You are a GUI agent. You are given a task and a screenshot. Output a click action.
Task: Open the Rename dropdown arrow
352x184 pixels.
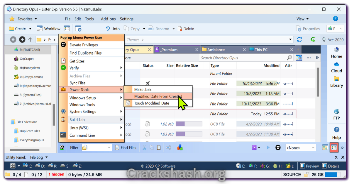173,29
